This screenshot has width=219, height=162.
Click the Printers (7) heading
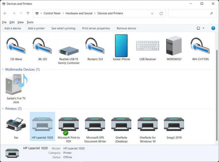click(x=13, y=108)
